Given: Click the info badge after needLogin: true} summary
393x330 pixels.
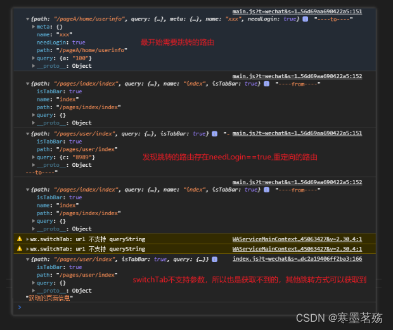Looking at the screenshot, I should point(305,19).
